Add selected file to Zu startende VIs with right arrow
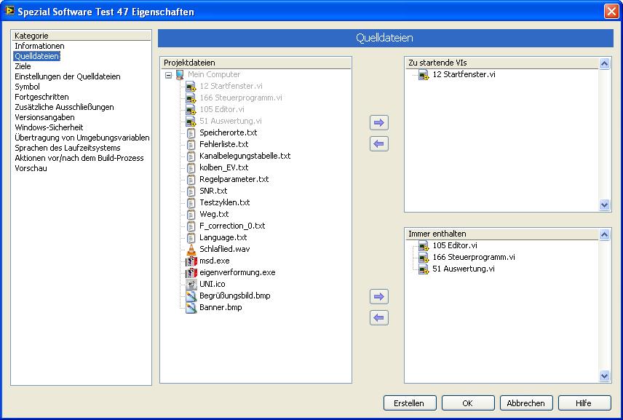The height and width of the screenshot is (420, 623). (379, 123)
